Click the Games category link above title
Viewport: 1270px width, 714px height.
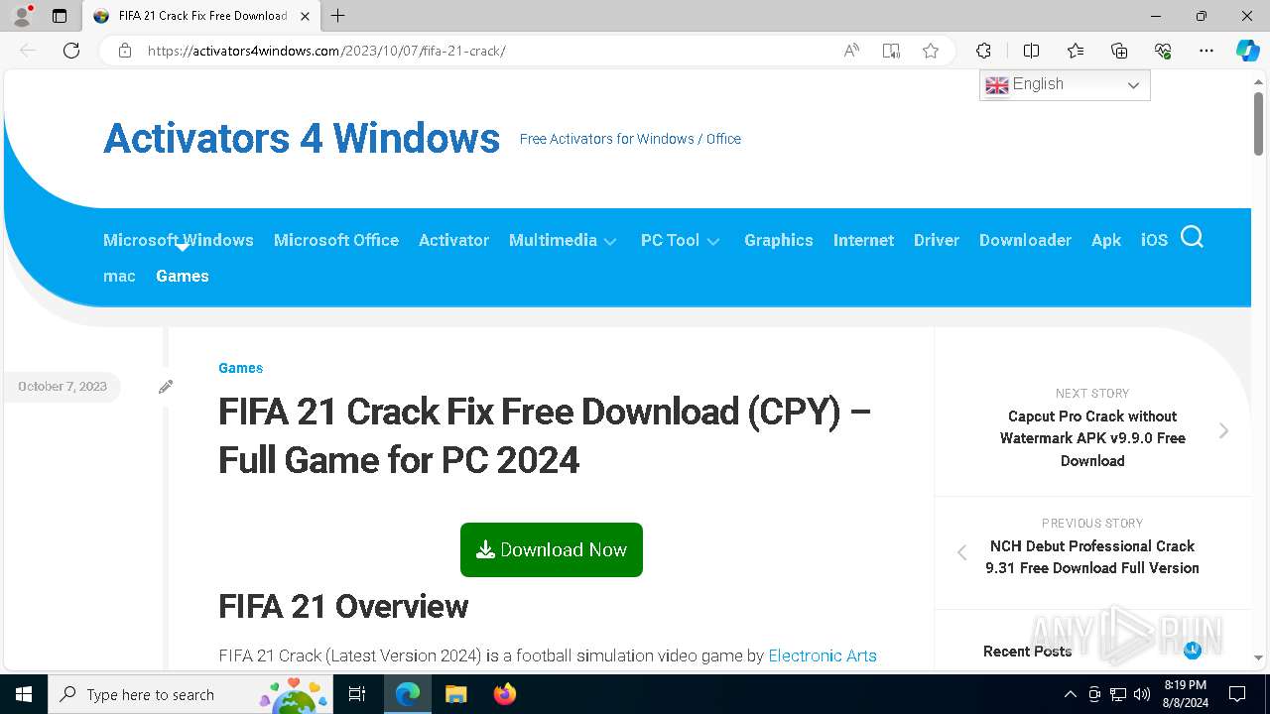pos(241,368)
